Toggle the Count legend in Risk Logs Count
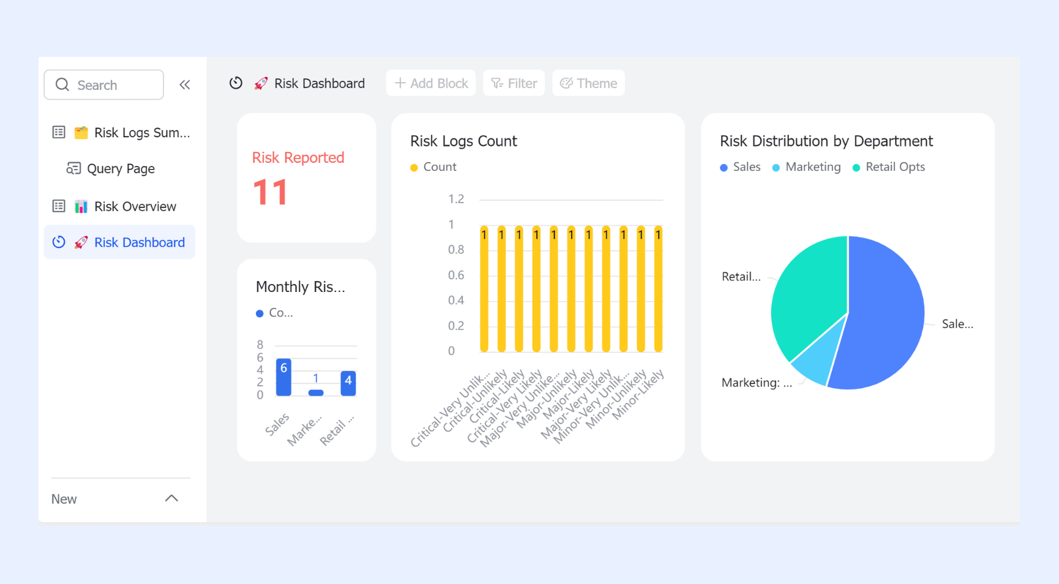1059x584 pixels. [x=433, y=167]
